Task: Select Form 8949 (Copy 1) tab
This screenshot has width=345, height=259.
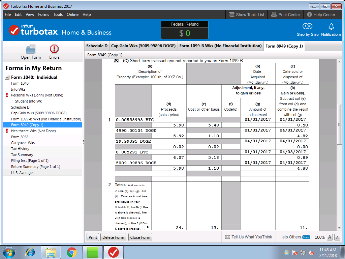Action: 284,46
